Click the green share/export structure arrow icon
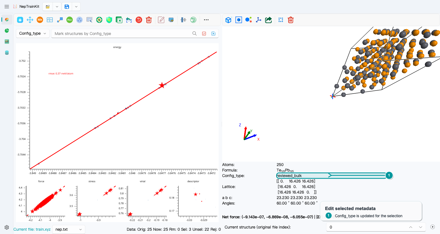 [x=268, y=20]
